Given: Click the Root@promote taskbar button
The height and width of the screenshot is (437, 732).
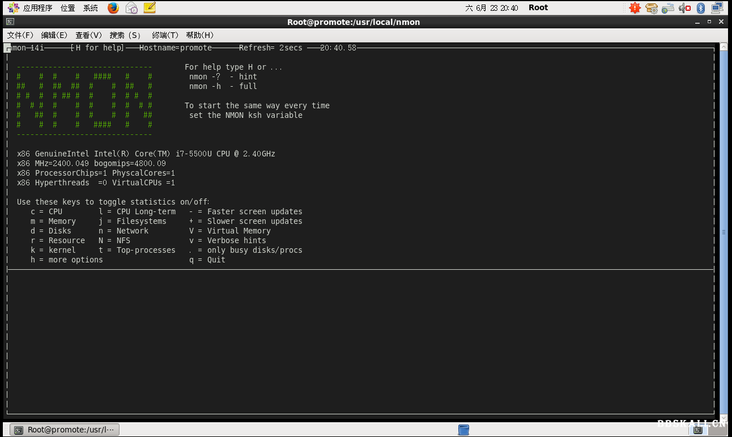Looking at the screenshot, I should click(x=64, y=430).
